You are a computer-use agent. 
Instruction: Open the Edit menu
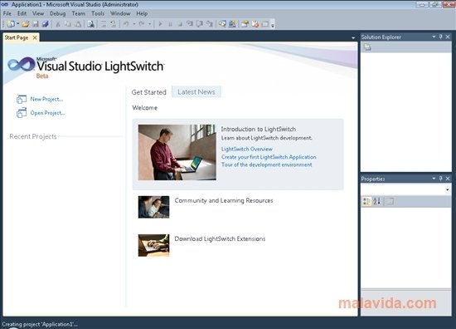[x=22, y=13]
